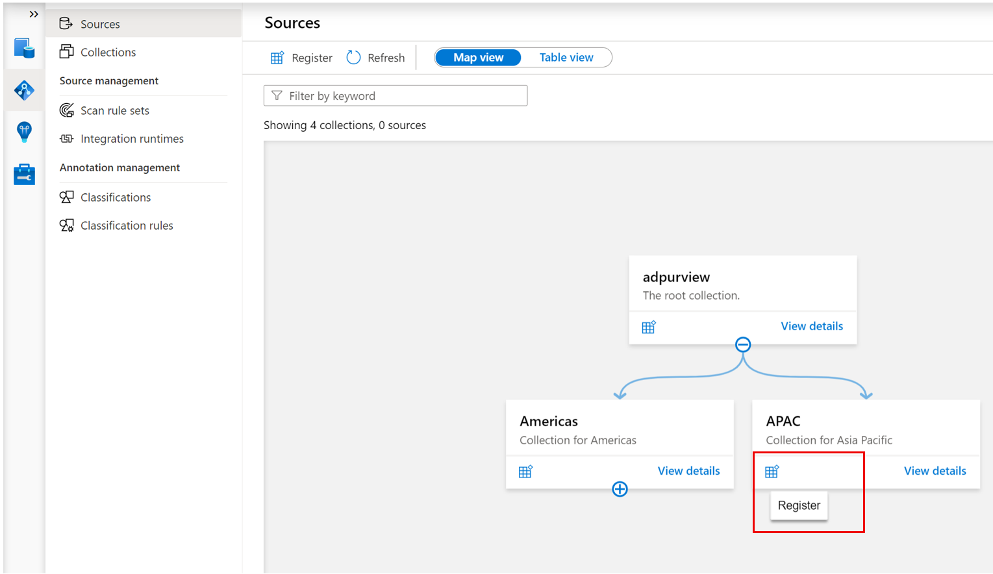Open the Sources section
The image size is (993, 574).
pyautogui.click(x=100, y=24)
